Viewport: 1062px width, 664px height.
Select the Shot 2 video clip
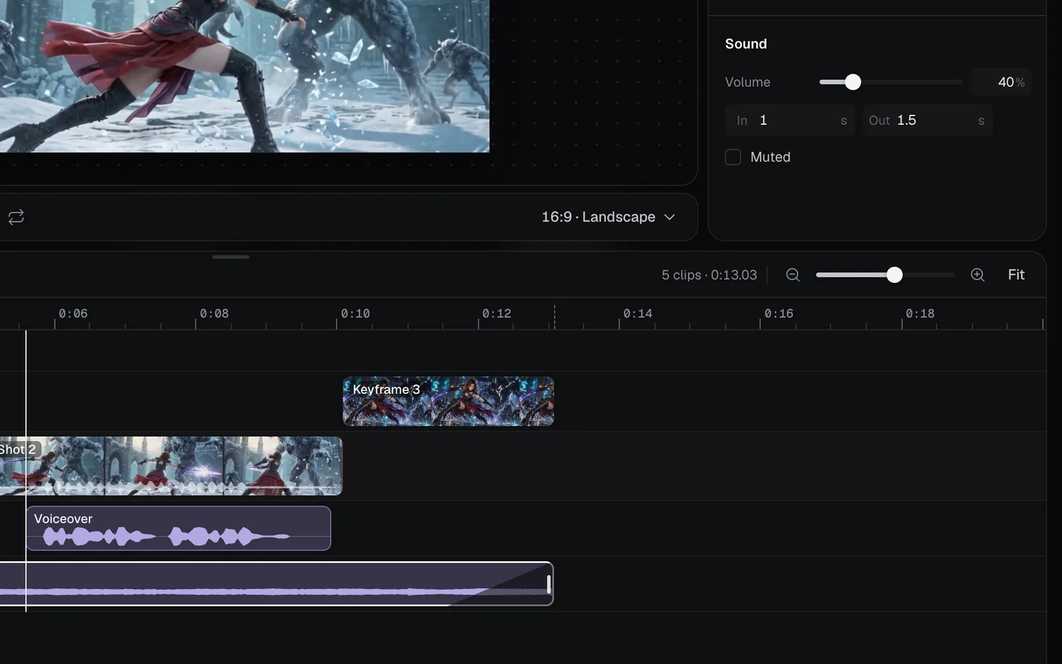click(171, 465)
